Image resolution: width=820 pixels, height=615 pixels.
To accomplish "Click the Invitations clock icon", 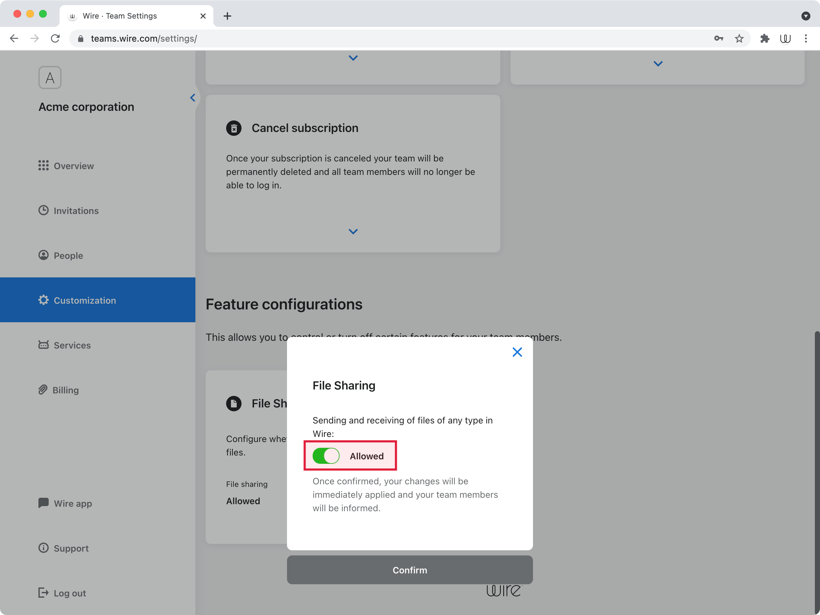I will [43, 210].
